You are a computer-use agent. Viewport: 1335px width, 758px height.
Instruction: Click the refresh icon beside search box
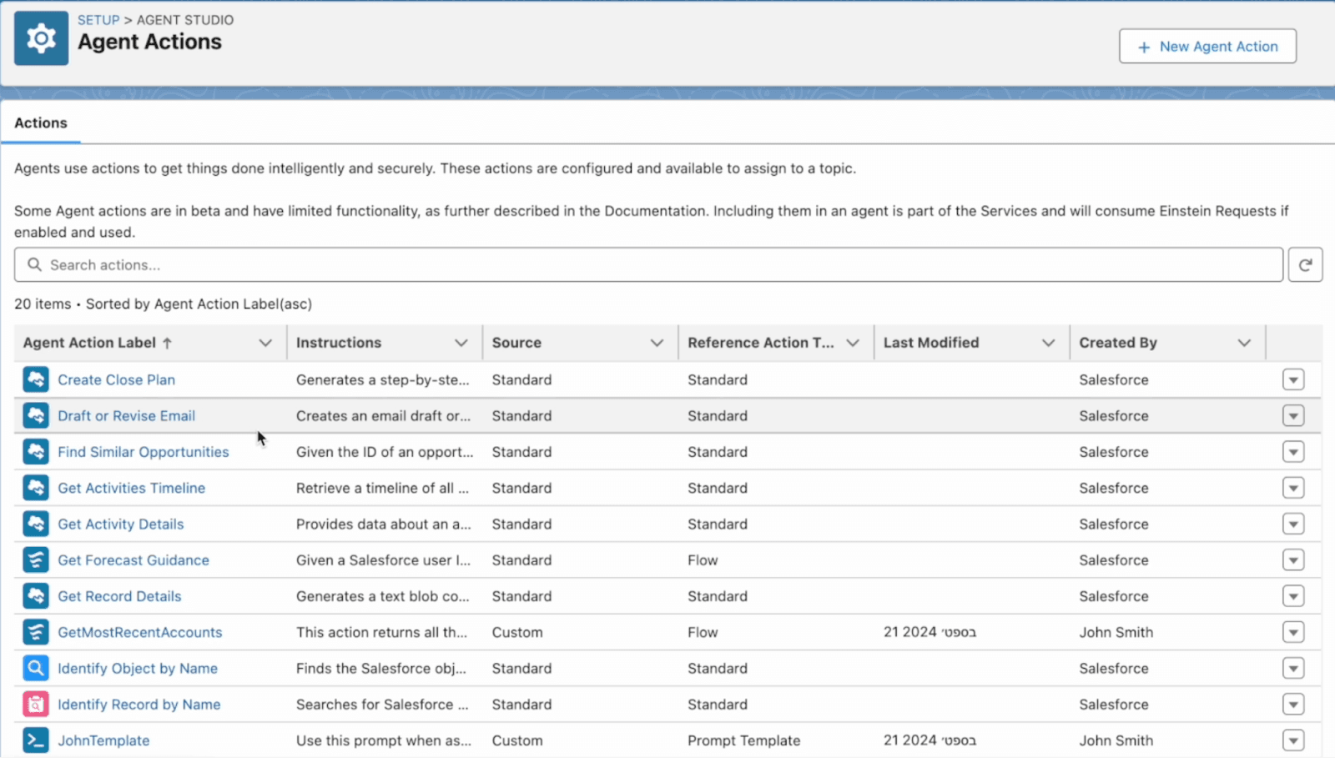pos(1305,265)
